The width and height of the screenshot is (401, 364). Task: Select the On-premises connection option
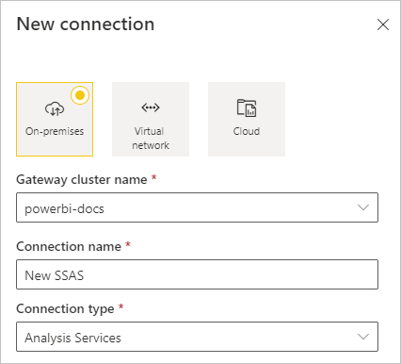[55, 119]
